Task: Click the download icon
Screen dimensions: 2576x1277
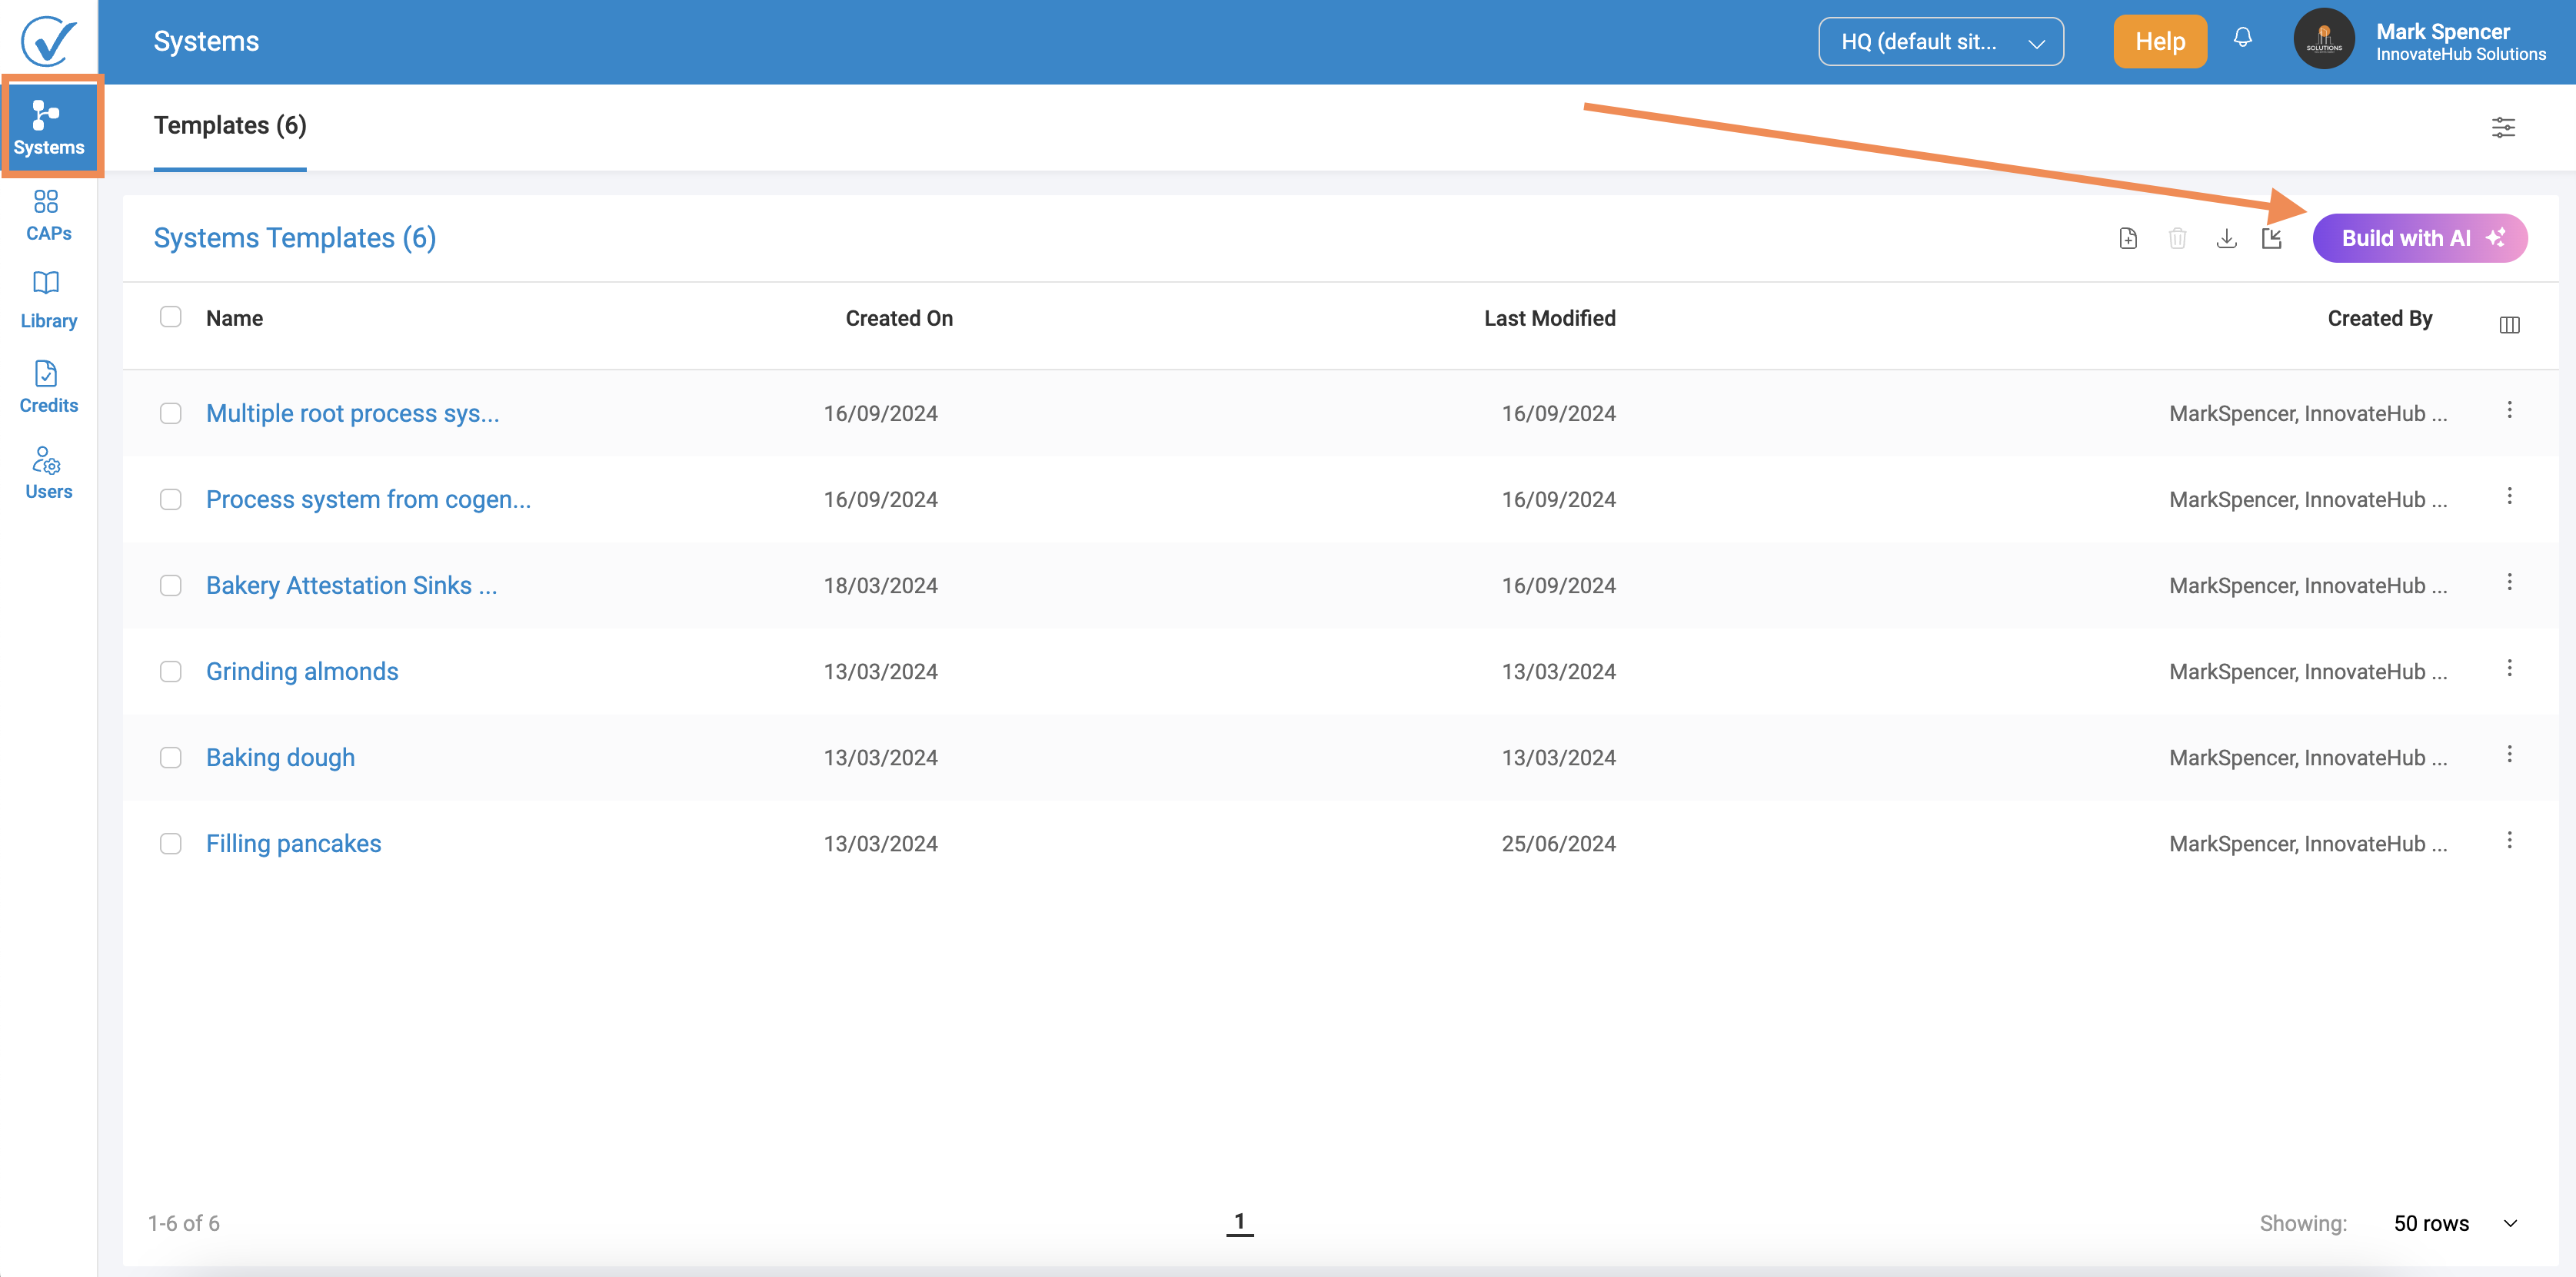Action: coord(2225,238)
